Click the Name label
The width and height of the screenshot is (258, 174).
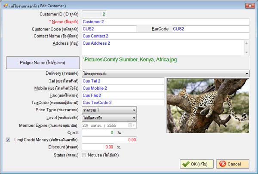(x=64, y=22)
